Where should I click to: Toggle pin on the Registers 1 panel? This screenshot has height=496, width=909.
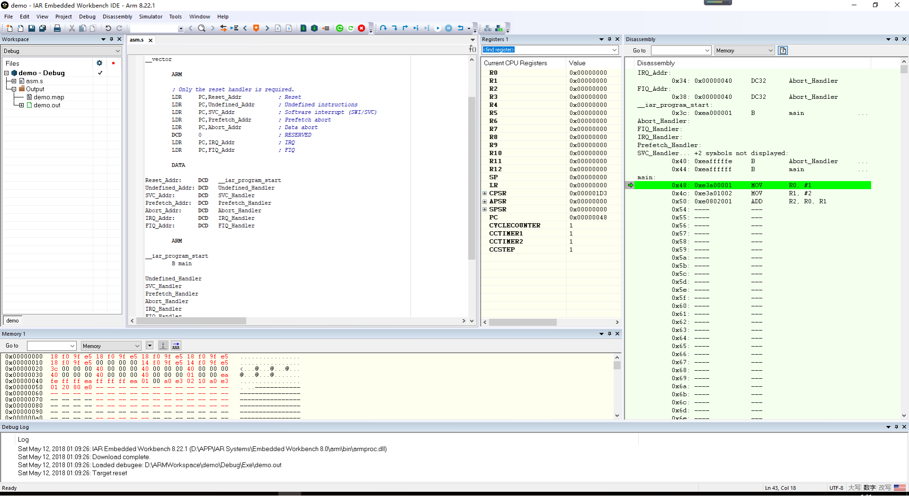609,39
